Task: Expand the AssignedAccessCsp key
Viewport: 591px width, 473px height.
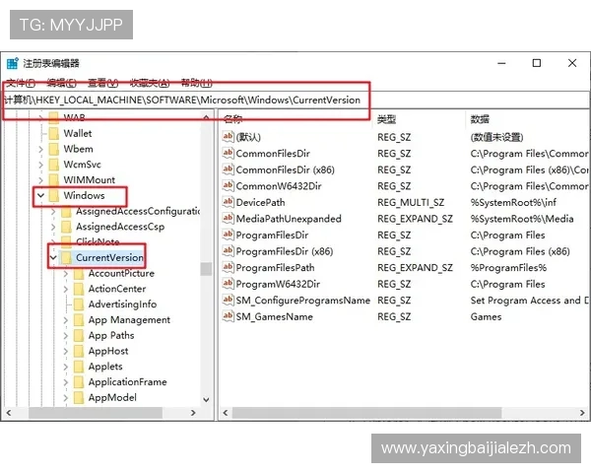Action: tap(53, 227)
